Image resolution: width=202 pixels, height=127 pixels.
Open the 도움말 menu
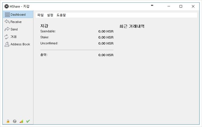(x=61, y=15)
